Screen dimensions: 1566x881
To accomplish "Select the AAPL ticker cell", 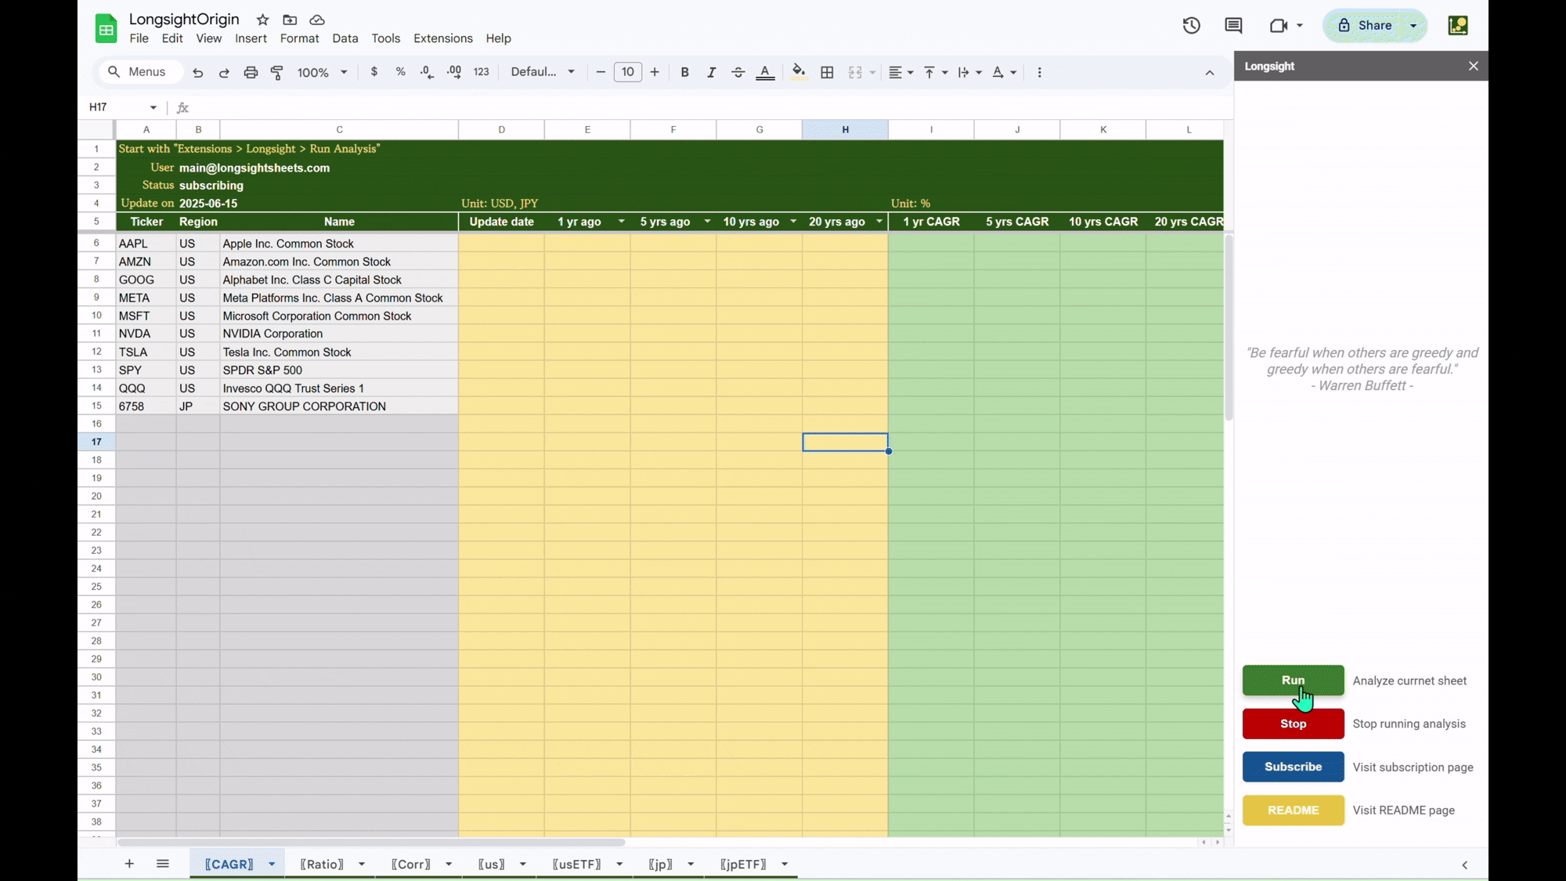I will pos(146,244).
